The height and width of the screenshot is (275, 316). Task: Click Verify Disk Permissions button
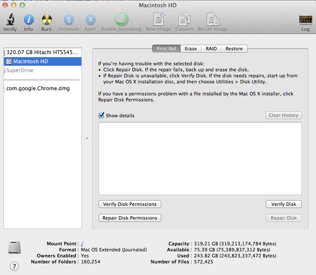[x=130, y=204]
